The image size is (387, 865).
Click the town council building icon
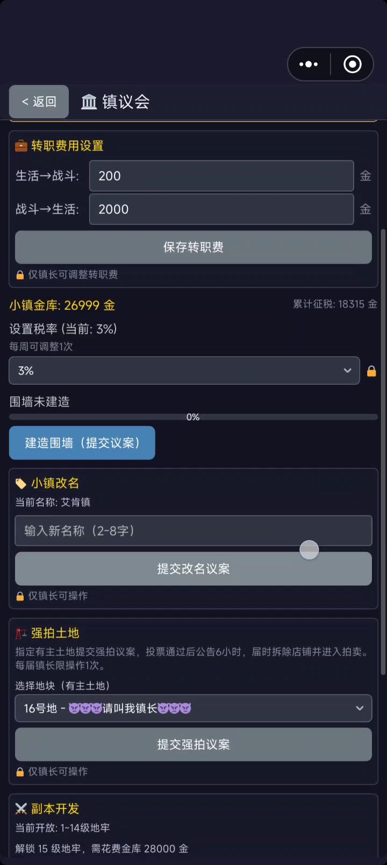point(89,102)
